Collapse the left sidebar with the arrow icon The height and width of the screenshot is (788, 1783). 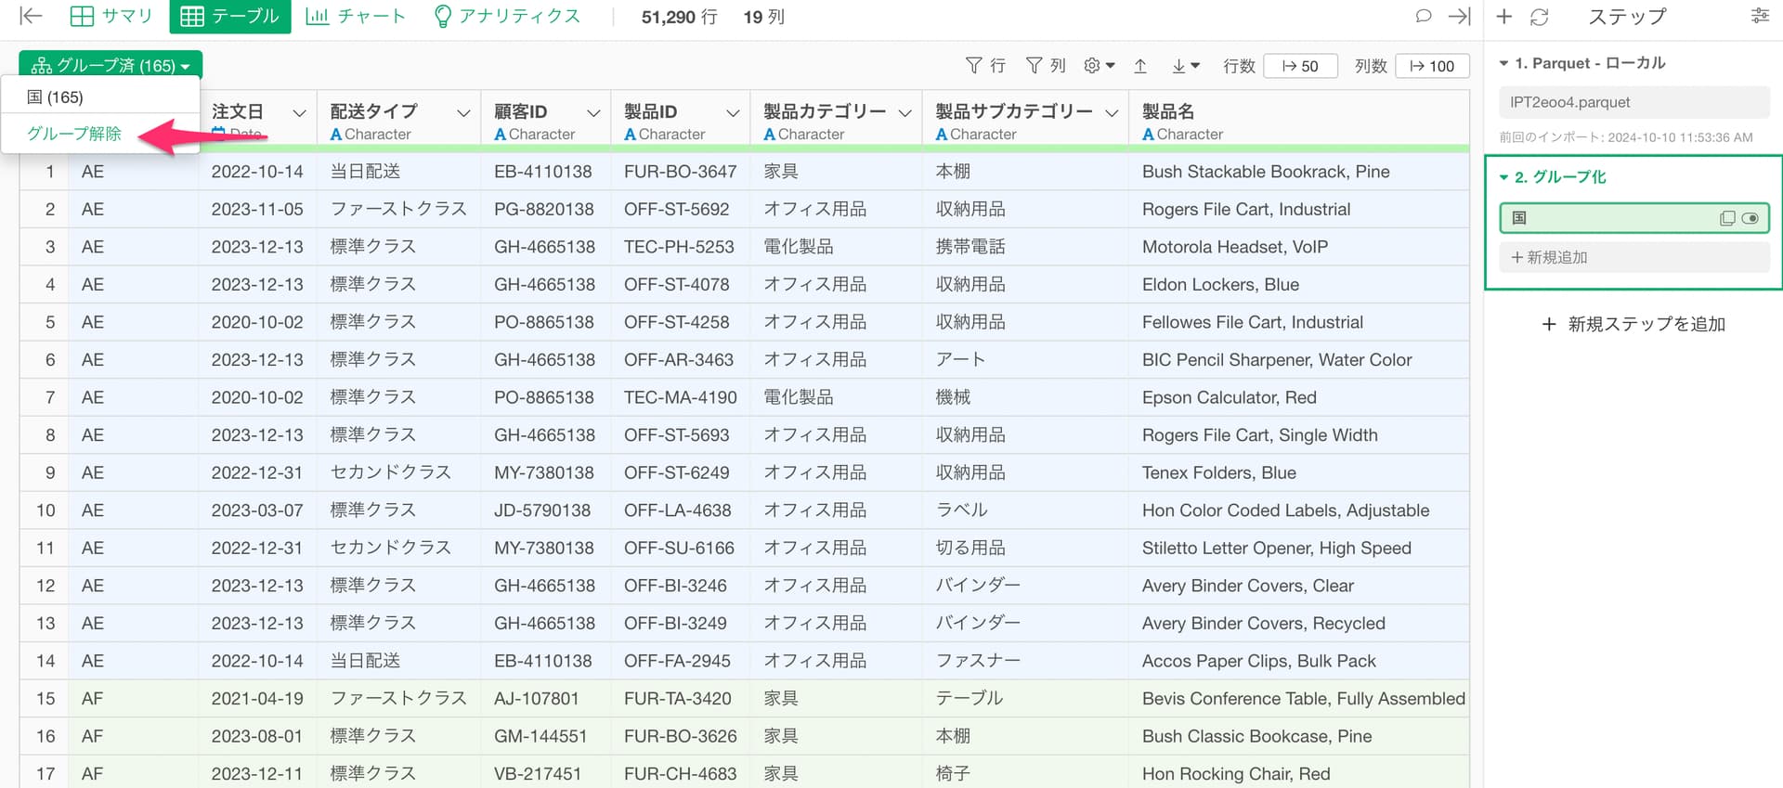coord(31,16)
